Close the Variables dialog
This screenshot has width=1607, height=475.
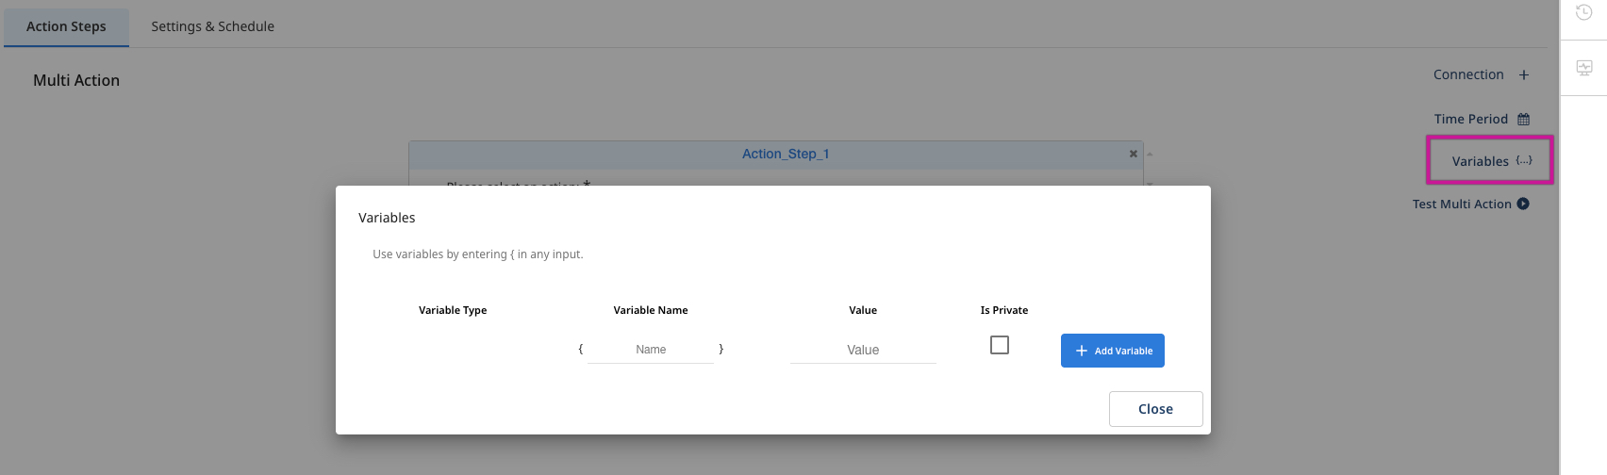pos(1155,409)
